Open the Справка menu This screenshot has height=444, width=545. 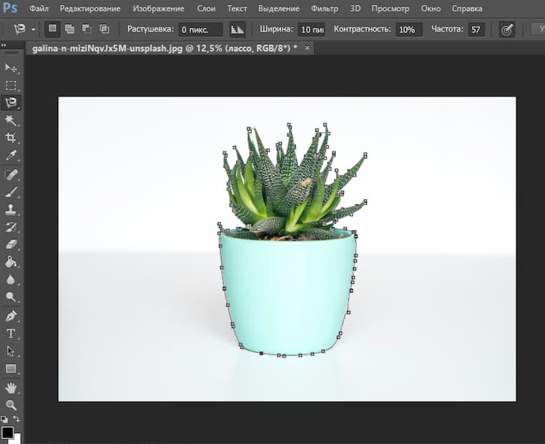tap(467, 9)
